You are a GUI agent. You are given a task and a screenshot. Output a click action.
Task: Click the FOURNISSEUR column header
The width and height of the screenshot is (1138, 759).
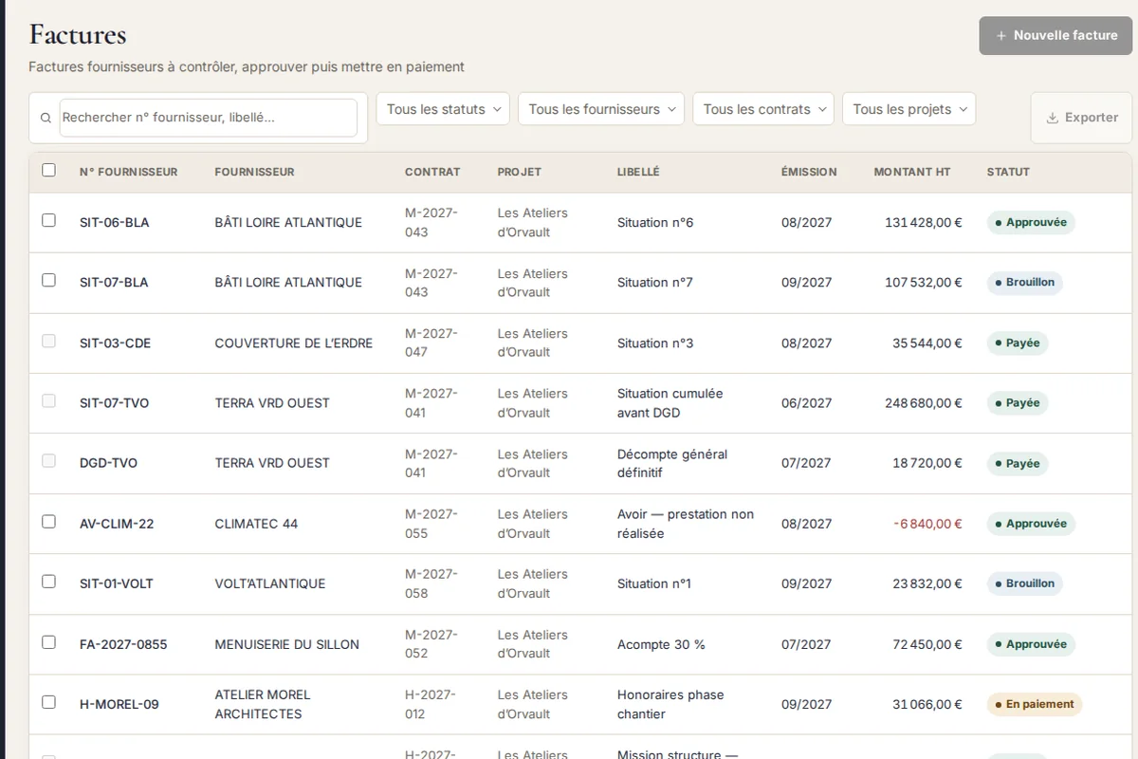tap(254, 172)
